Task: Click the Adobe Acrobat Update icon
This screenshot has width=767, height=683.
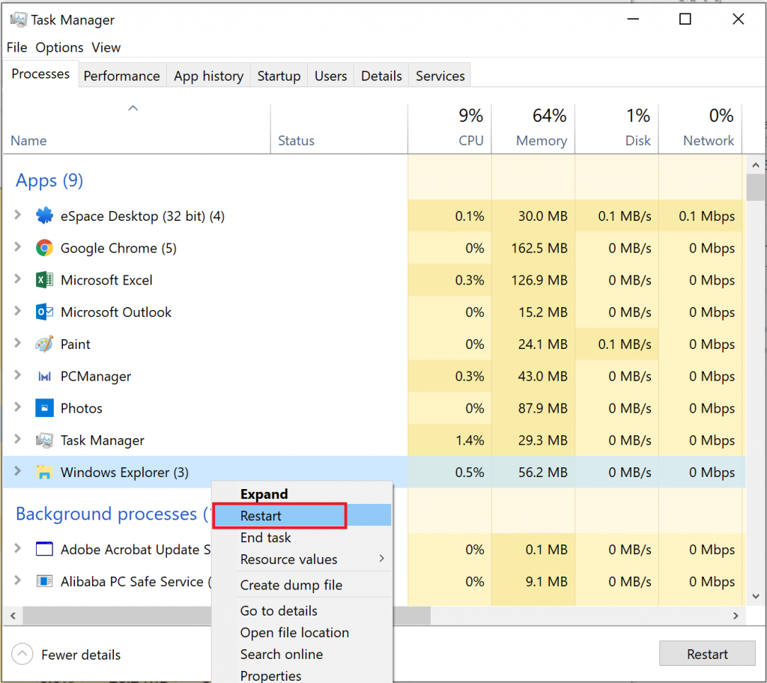Action: [x=44, y=549]
